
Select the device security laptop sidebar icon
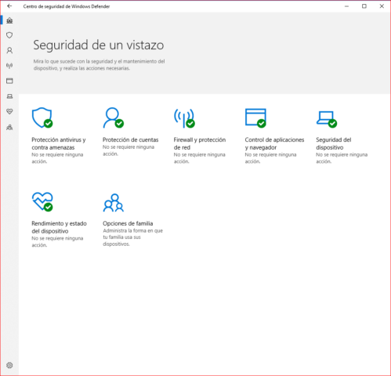click(x=9, y=96)
